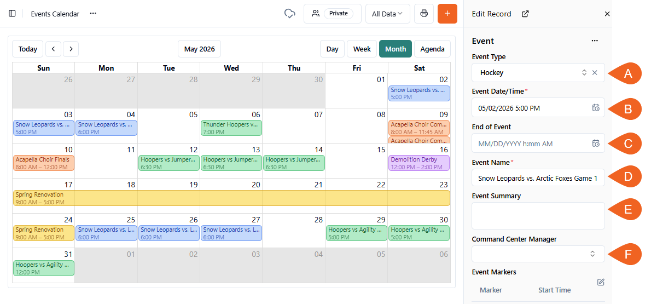657x304 pixels.
Task: Expand the Event Type selector arrows
Action: (x=584, y=72)
